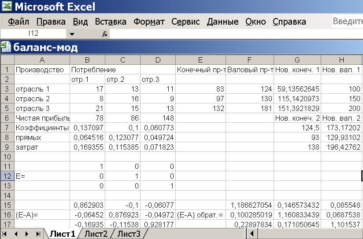Image resolution: width=363 pixels, height=239 pixels.
Task: Click cell with value 0,071823
Action: 158,147
